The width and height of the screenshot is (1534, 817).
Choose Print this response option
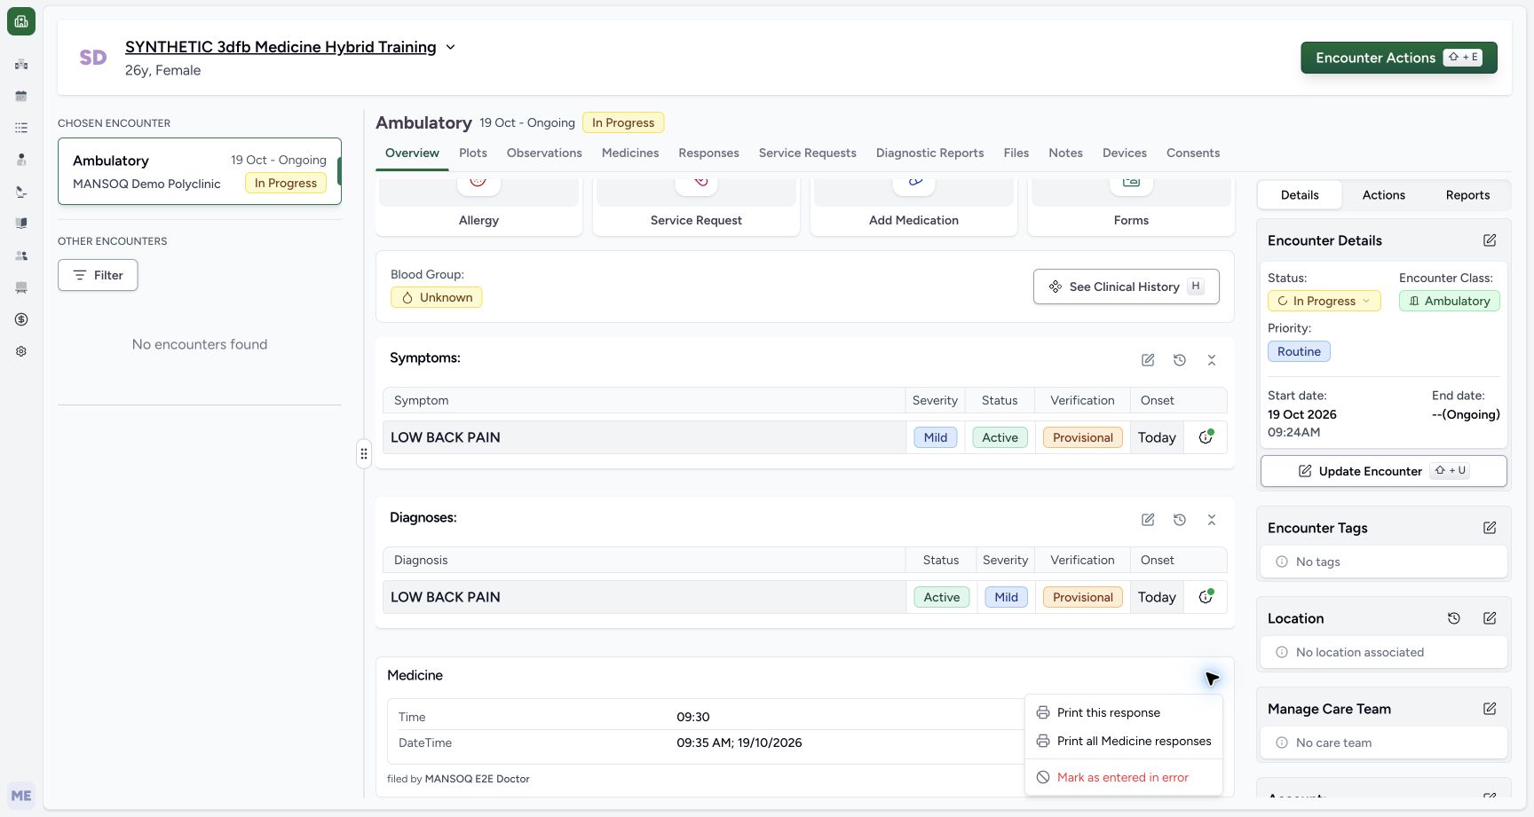click(1109, 712)
